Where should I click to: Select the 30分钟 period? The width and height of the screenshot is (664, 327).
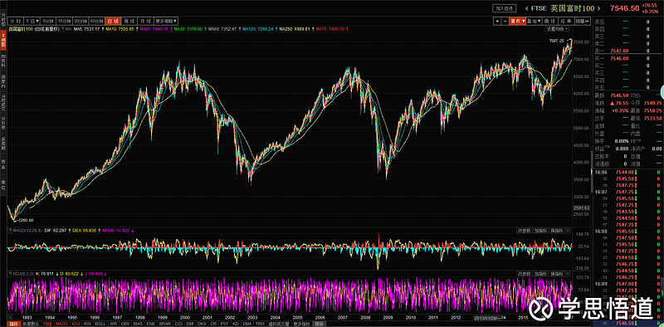81,22
